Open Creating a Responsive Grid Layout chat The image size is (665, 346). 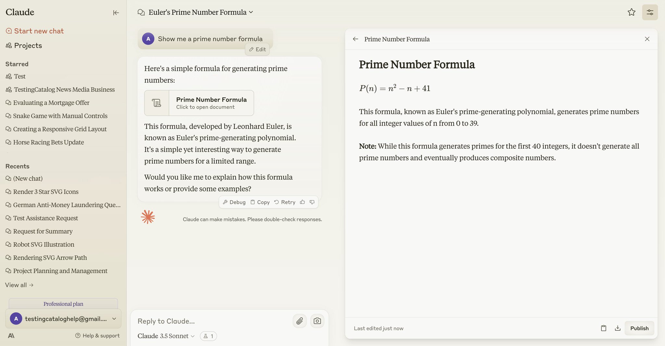click(x=56, y=129)
